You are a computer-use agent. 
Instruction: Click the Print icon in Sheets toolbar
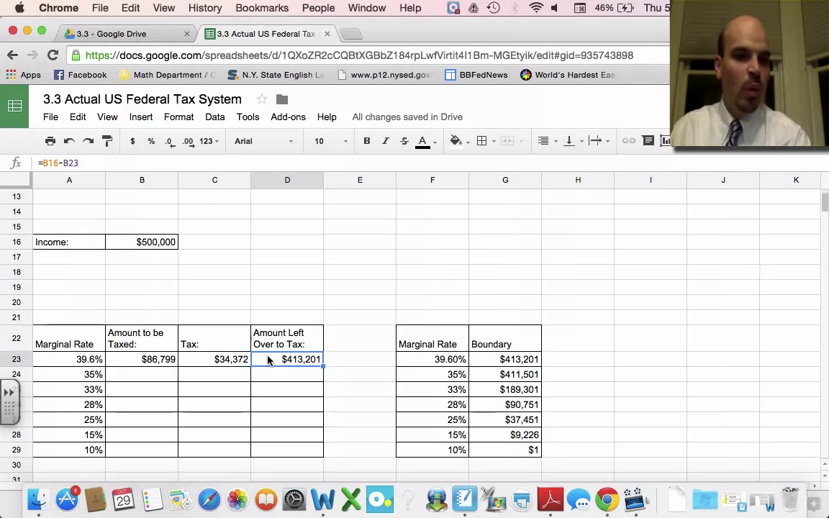(50, 141)
